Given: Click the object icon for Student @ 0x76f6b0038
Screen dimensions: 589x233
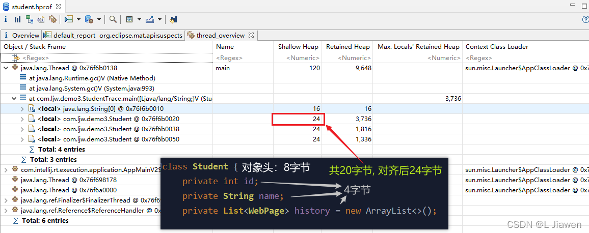Looking at the screenshot, I should (x=32, y=129).
